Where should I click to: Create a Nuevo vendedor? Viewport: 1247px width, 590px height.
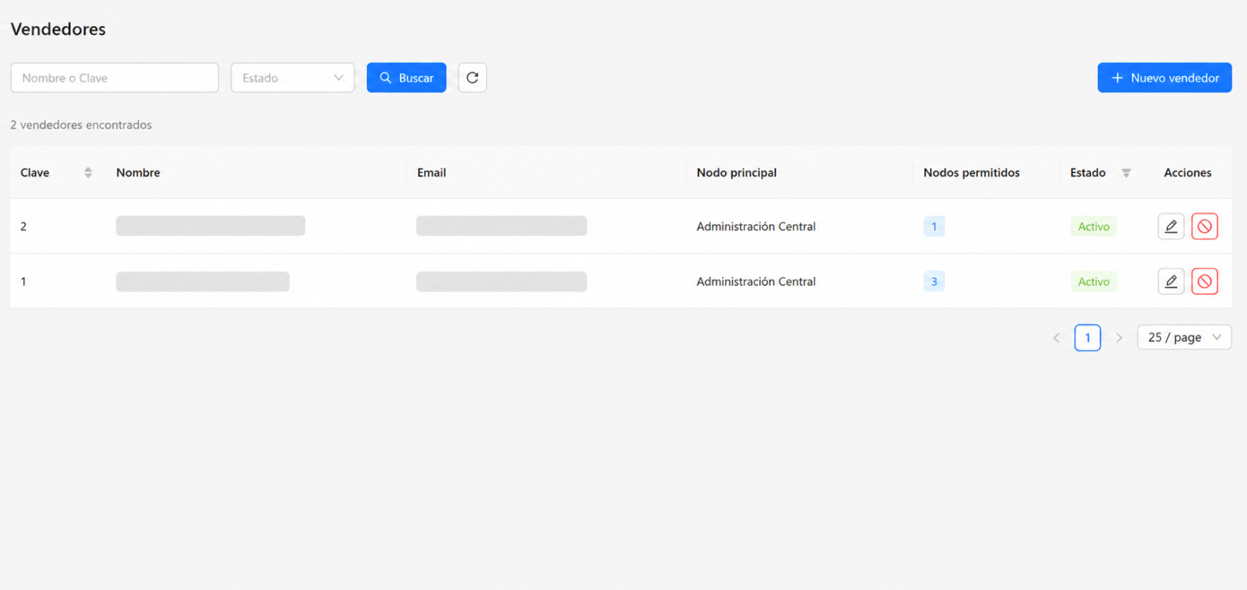coord(1165,77)
